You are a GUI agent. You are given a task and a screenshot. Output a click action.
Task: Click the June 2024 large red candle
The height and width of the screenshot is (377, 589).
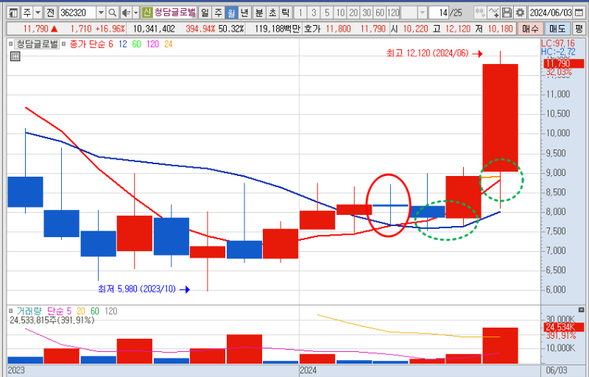(x=500, y=118)
